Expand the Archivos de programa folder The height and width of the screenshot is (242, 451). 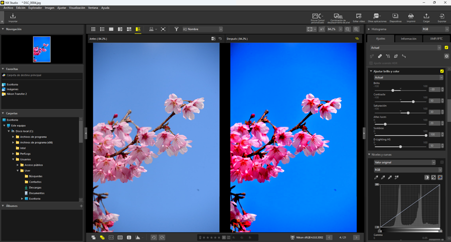[x=14, y=137]
